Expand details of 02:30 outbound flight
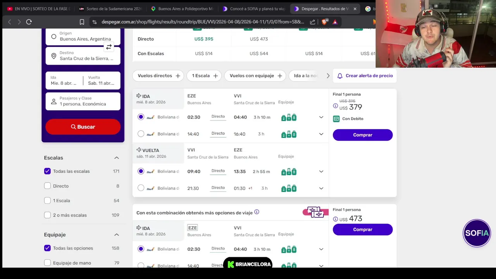The height and width of the screenshot is (279, 496). (321, 117)
